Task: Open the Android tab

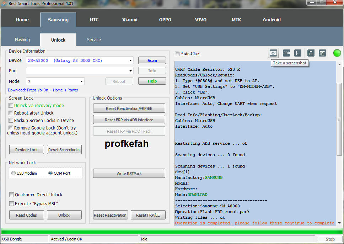Action: (x=272, y=20)
